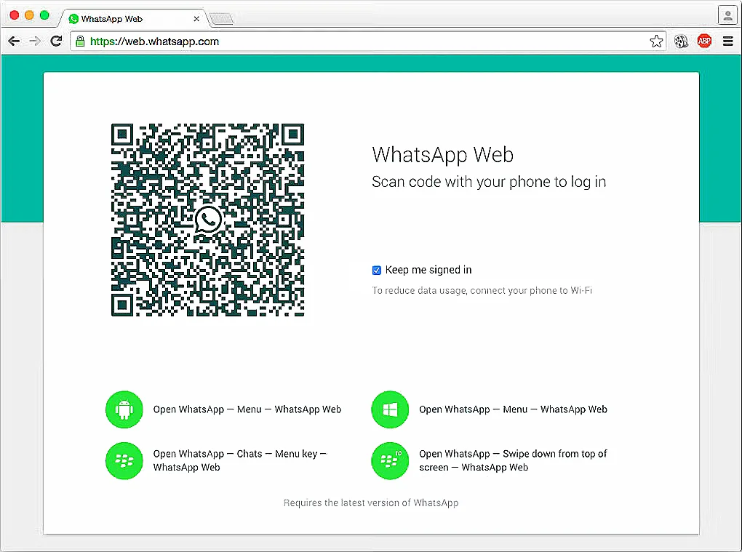Open the film reel extension icon
The image size is (742, 552).
(x=681, y=41)
